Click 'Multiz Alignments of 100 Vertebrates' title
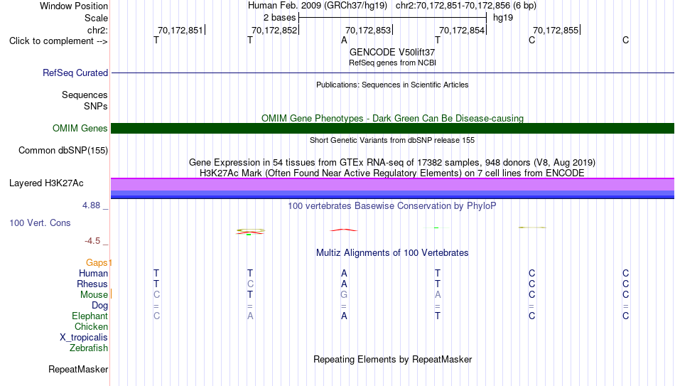The width and height of the screenshot is (675, 386). pos(392,253)
